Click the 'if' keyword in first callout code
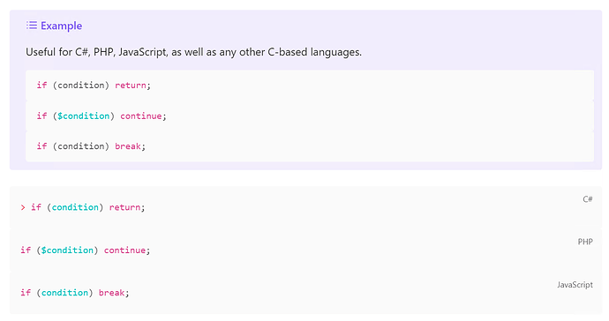This screenshot has width=609, height=321. click(42, 86)
